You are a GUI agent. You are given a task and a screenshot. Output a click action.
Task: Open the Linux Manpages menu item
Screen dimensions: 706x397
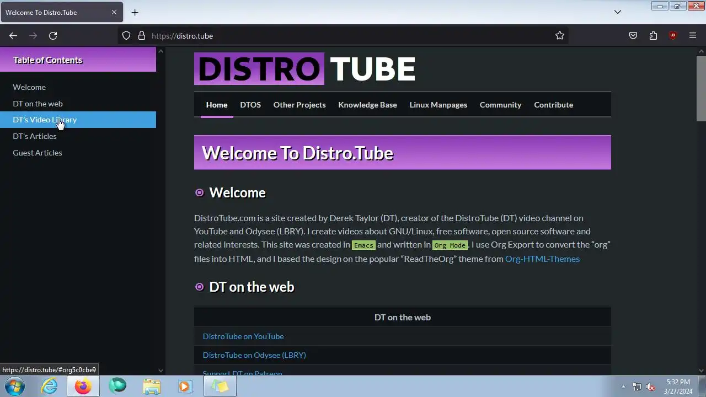[438, 105]
